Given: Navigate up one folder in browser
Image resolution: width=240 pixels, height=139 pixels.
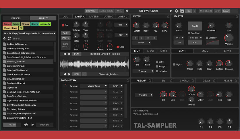Looking at the screenshot, I should (5, 38).
